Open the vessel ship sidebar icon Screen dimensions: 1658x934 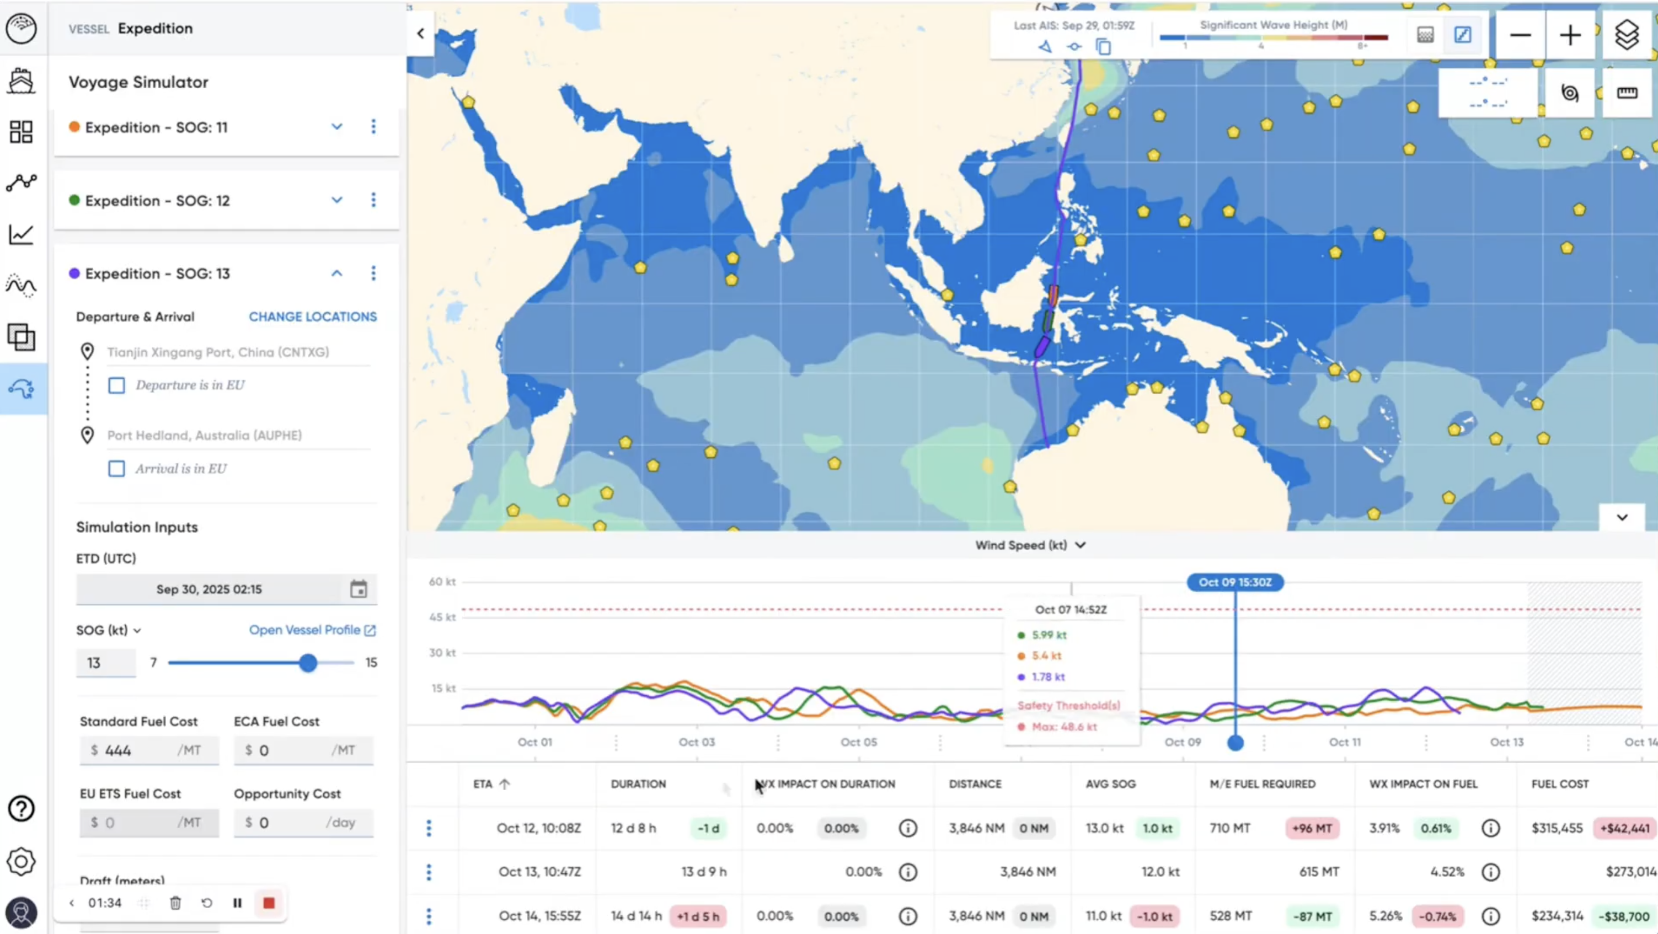(x=22, y=81)
